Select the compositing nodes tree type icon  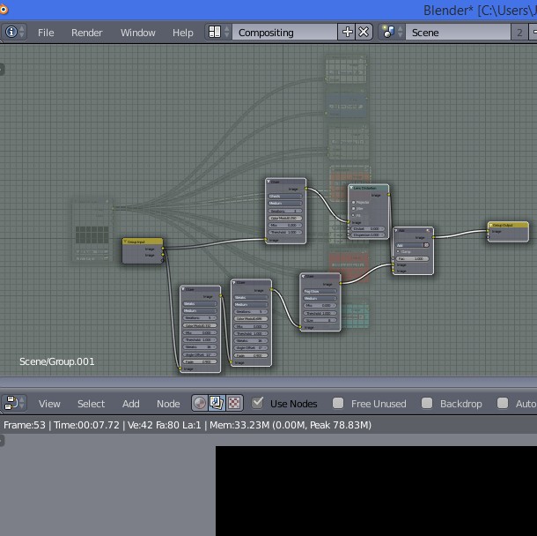tap(217, 403)
